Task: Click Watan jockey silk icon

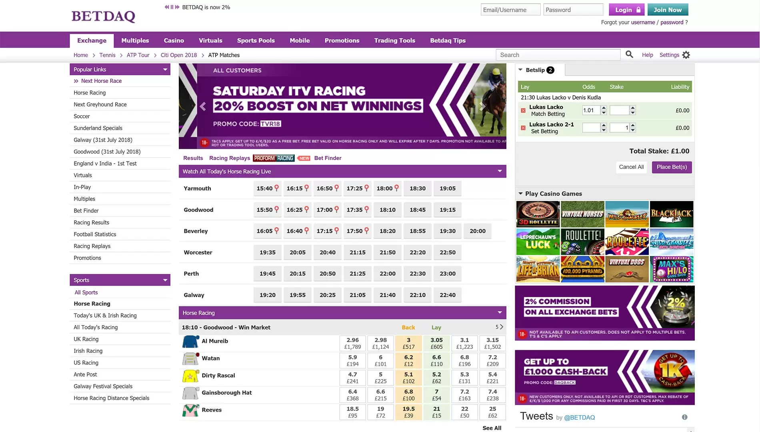Action: [x=190, y=359]
